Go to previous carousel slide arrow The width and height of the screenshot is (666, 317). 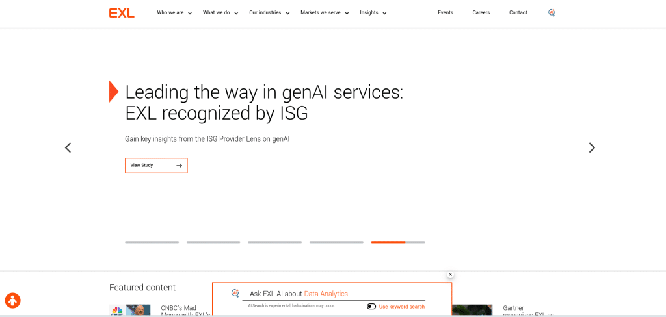coord(68,147)
